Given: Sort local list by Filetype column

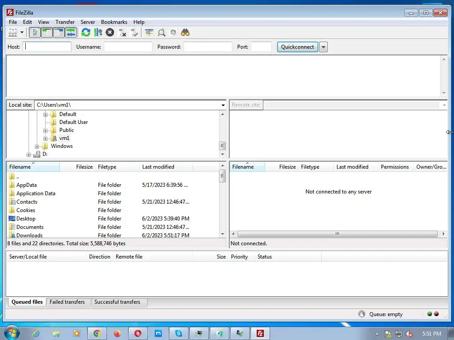Looking at the screenshot, I should (x=117, y=167).
